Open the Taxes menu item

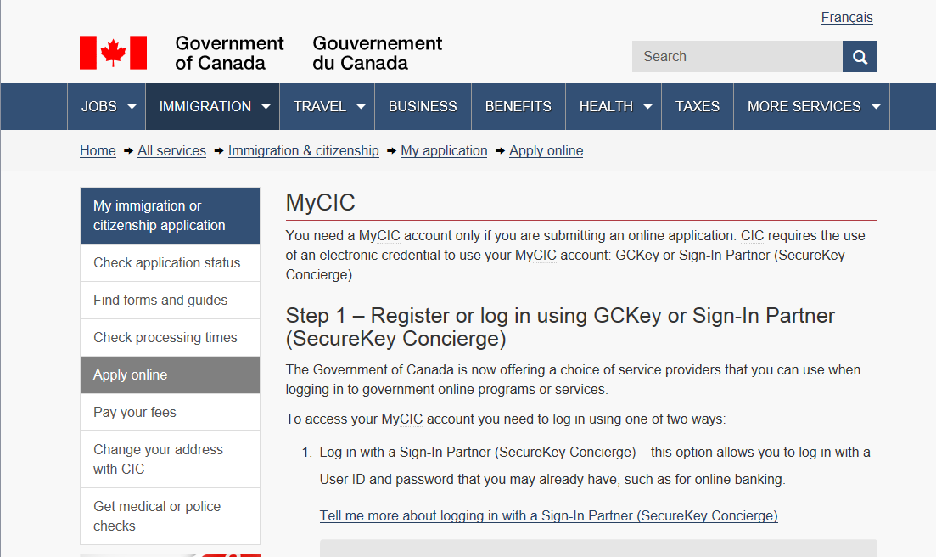click(x=698, y=106)
